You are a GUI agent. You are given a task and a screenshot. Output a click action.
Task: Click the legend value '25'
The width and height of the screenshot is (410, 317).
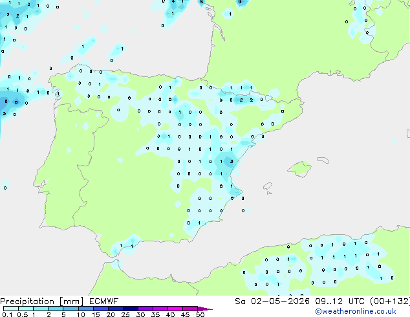[x=125, y=314]
